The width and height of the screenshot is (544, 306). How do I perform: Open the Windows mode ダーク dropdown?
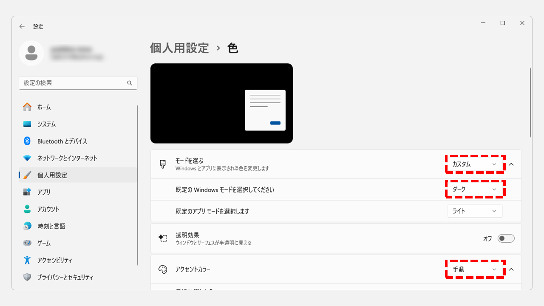[475, 189]
